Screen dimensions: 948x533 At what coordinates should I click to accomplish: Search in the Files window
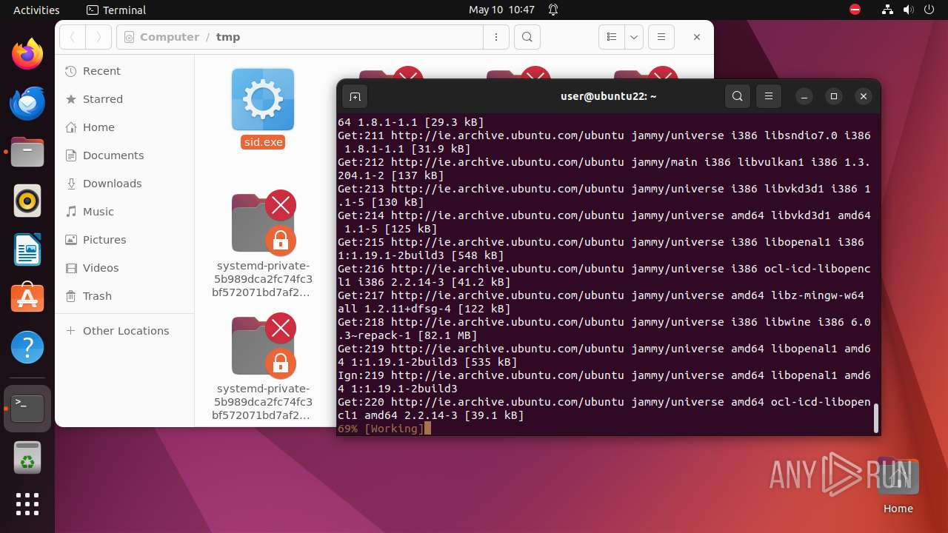(x=527, y=37)
